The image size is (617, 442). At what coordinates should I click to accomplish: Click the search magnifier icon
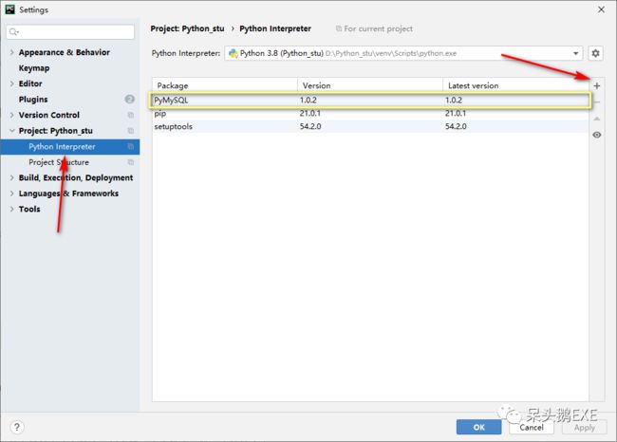click(14, 32)
